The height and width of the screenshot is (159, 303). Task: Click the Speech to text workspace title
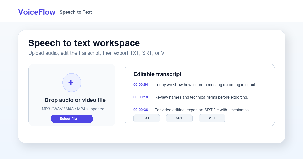click(84, 43)
